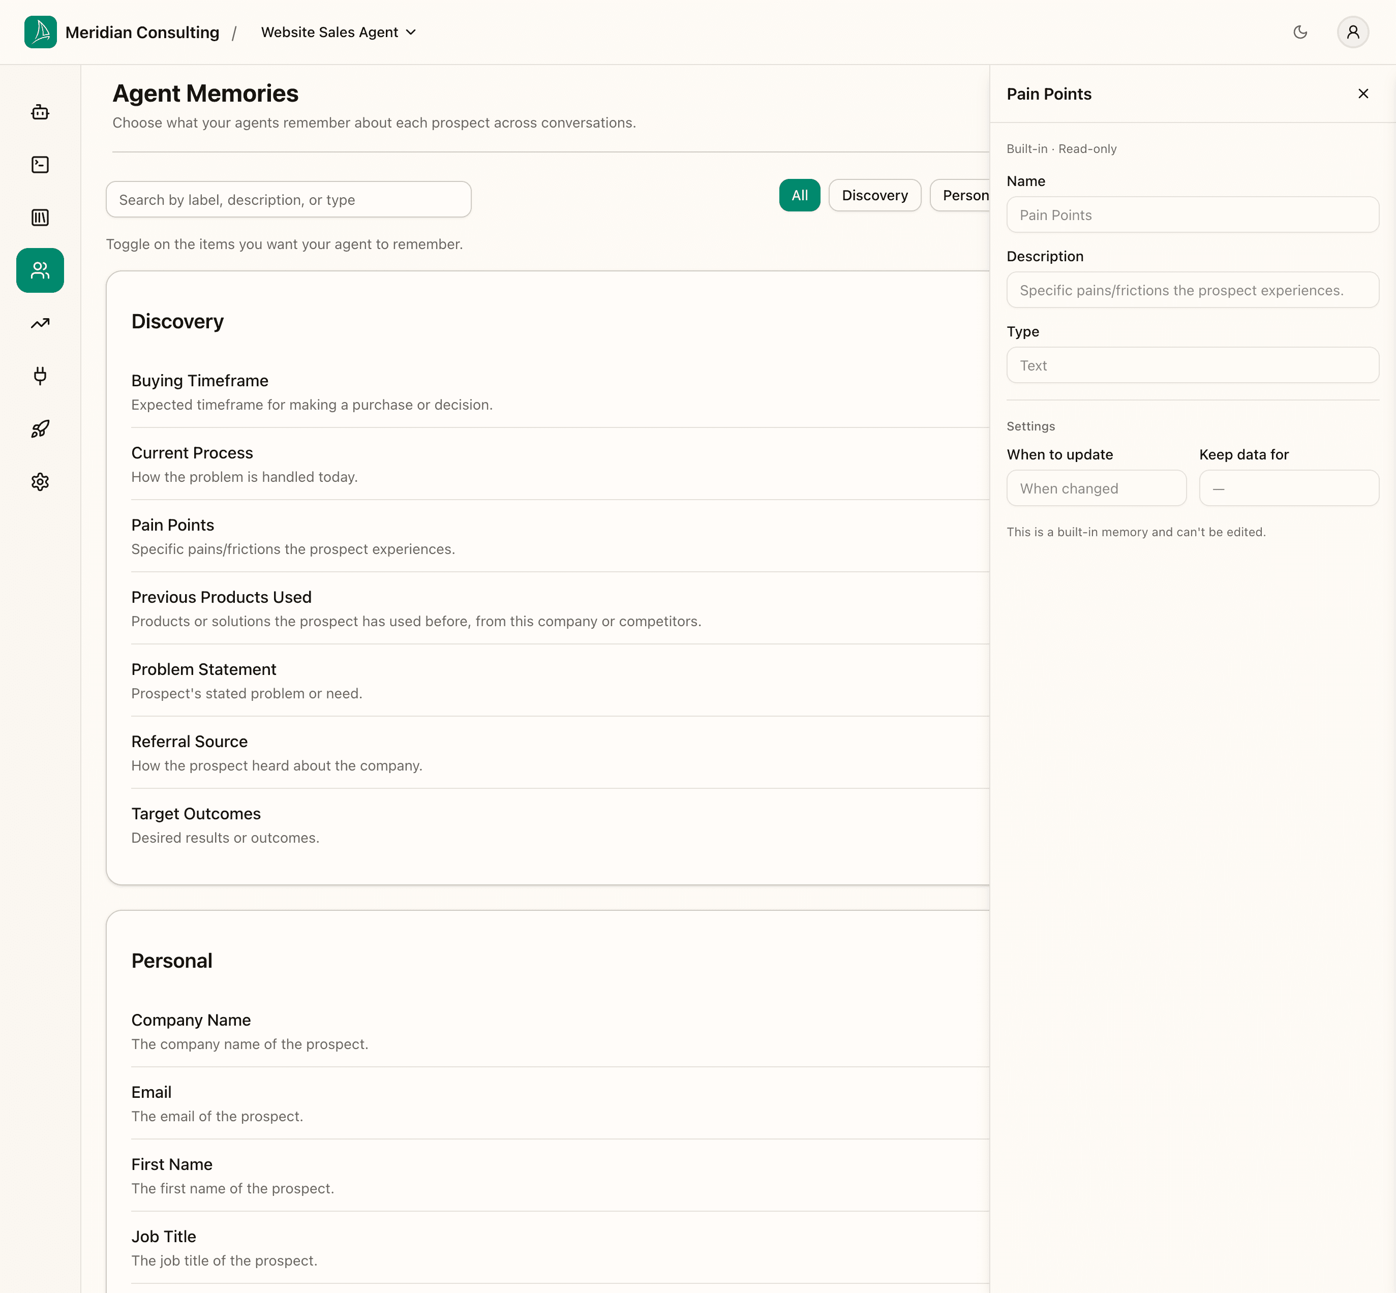Open the Type field showing Text
This screenshot has height=1293, width=1396.
pos(1192,365)
